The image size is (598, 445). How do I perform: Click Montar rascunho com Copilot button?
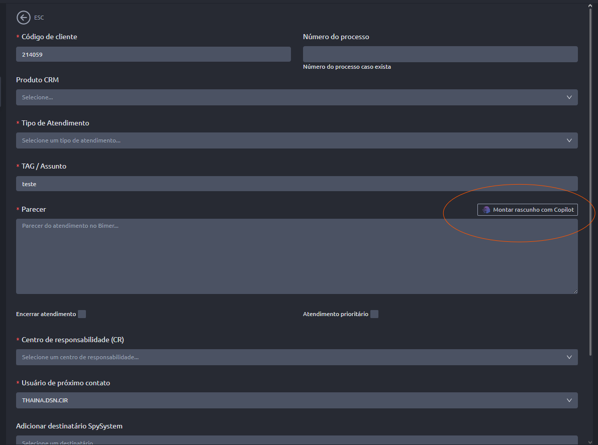[528, 210]
